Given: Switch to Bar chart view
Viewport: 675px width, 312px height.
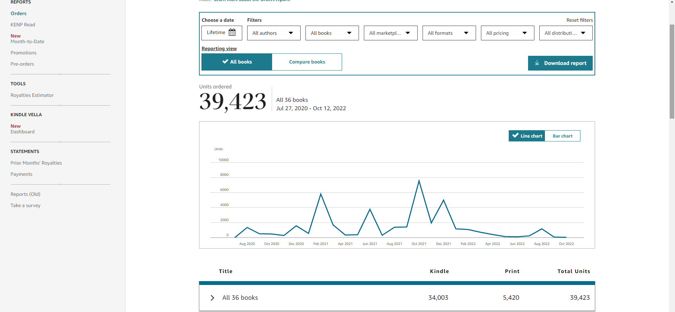Looking at the screenshot, I should pyautogui.click(x=562, y=136).
